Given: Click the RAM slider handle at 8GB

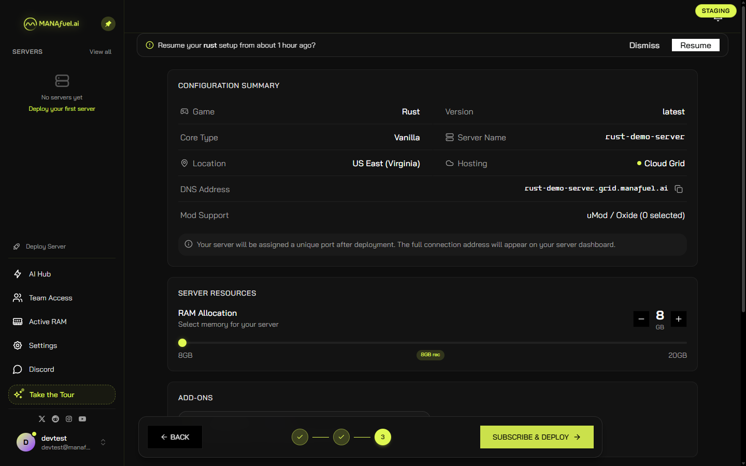Looking at the screenshot, I should tap(182, 343).
